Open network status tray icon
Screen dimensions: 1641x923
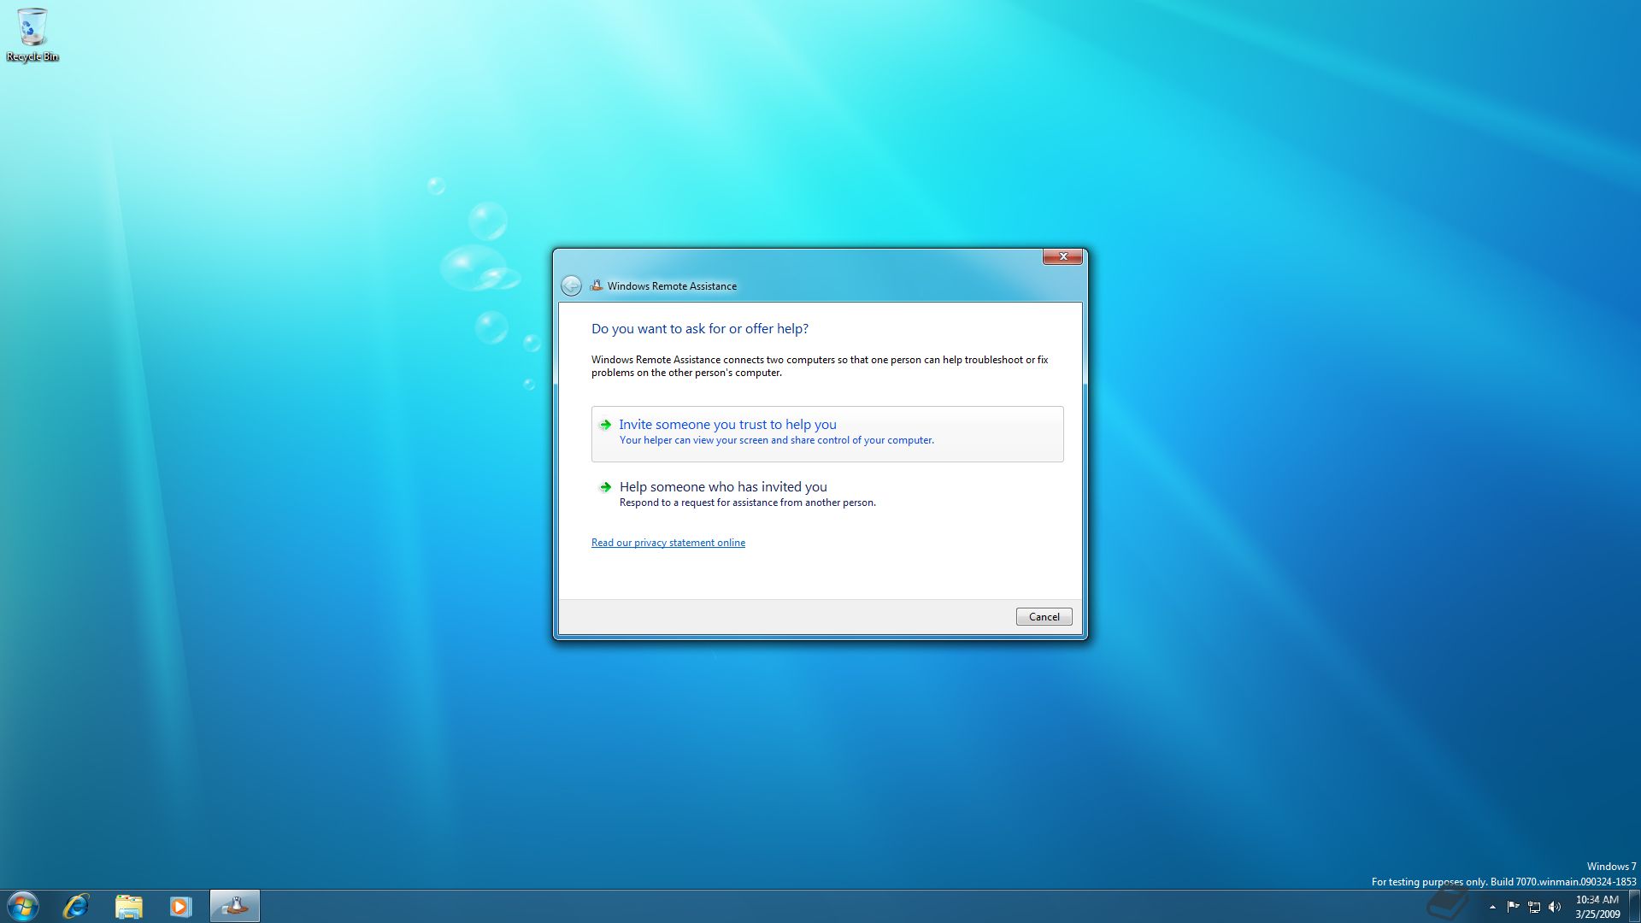point(1534,907)
